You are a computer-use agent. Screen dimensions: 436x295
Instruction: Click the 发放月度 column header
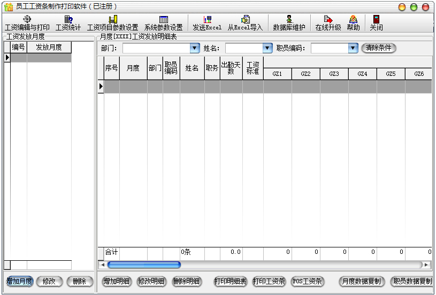(49, 48)
